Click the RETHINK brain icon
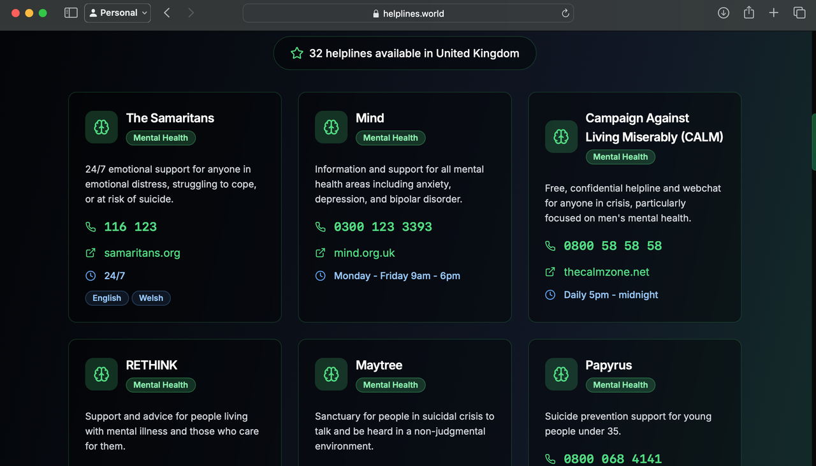This screenshot has width=816, height=466. tap(101, 374)
